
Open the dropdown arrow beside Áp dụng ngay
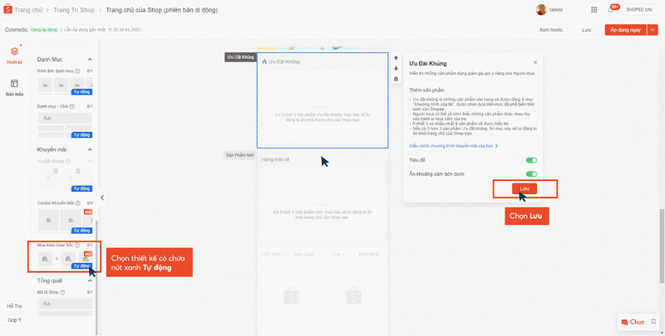point(653,29)
